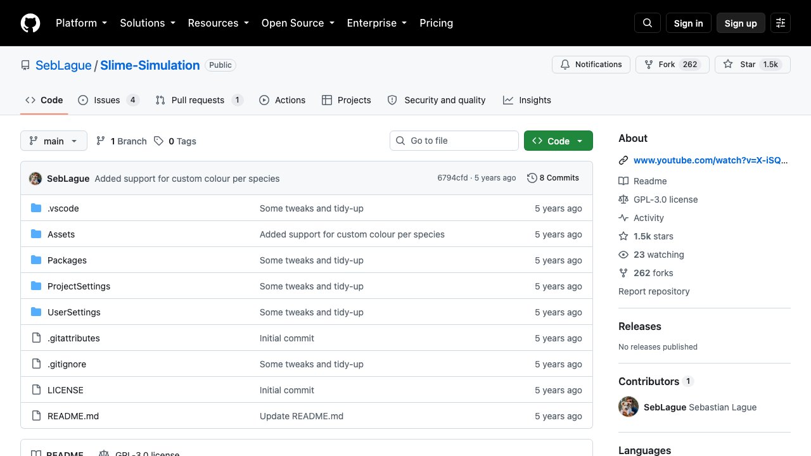Open the 6794cfd commit hash link
Viewport: 811px width, 456px height.
point(452,178)
